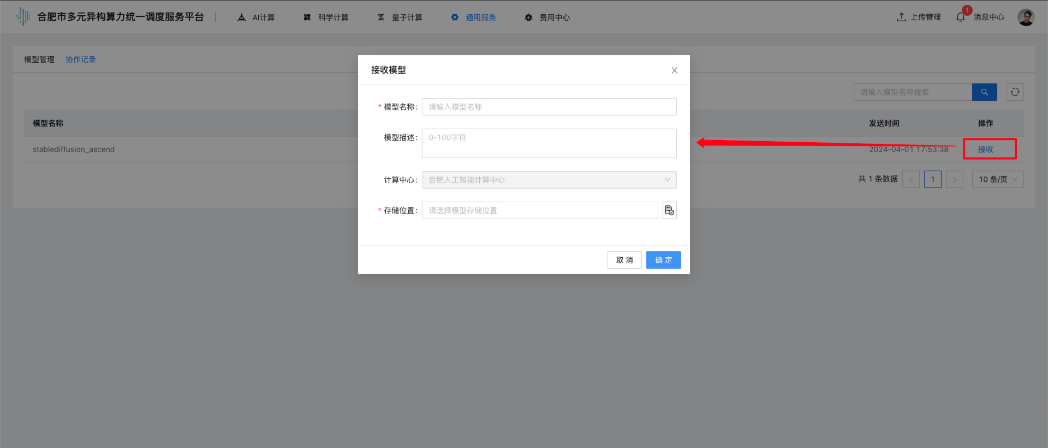Open the AI计算 menu
This screenshot has height=448, width=1048.
pyautogui.click(x=256, y=17)
